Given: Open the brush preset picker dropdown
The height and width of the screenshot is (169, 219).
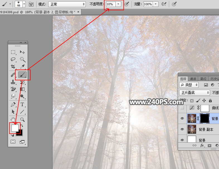Looking at the screenshot, I should [x=24, y=4].
